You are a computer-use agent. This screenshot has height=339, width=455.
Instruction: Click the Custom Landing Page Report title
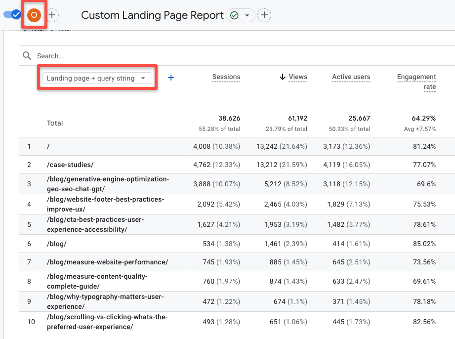tap(152, 15)
